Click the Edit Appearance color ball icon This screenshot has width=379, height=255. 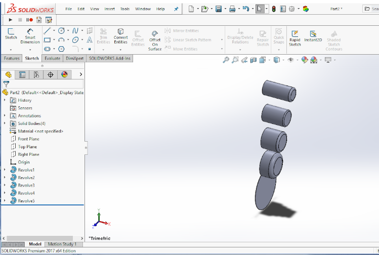(305, 60)
